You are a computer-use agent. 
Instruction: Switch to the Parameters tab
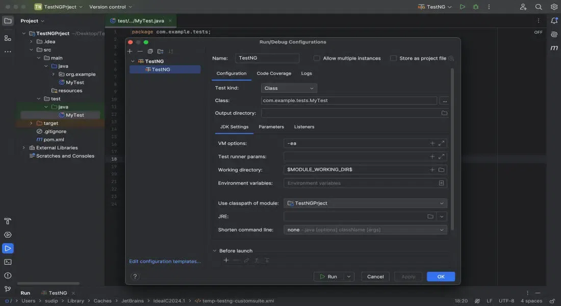271,126
